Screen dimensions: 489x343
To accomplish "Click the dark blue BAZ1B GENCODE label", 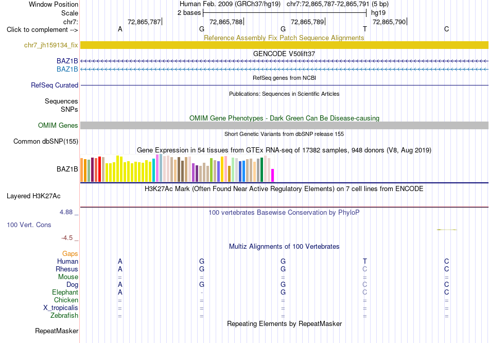I will [x=67, y=61].
